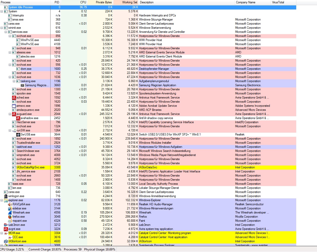
Task: Click 'CPU Usage: 3.21%' in status bar
Action: click(12, 249)
